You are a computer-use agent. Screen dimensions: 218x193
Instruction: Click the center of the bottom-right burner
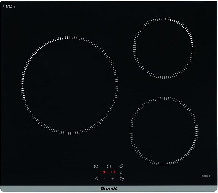[164, 131]
